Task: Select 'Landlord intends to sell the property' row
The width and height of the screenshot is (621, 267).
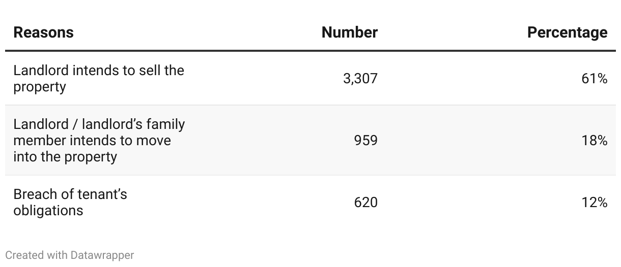Action: point(310,79)
